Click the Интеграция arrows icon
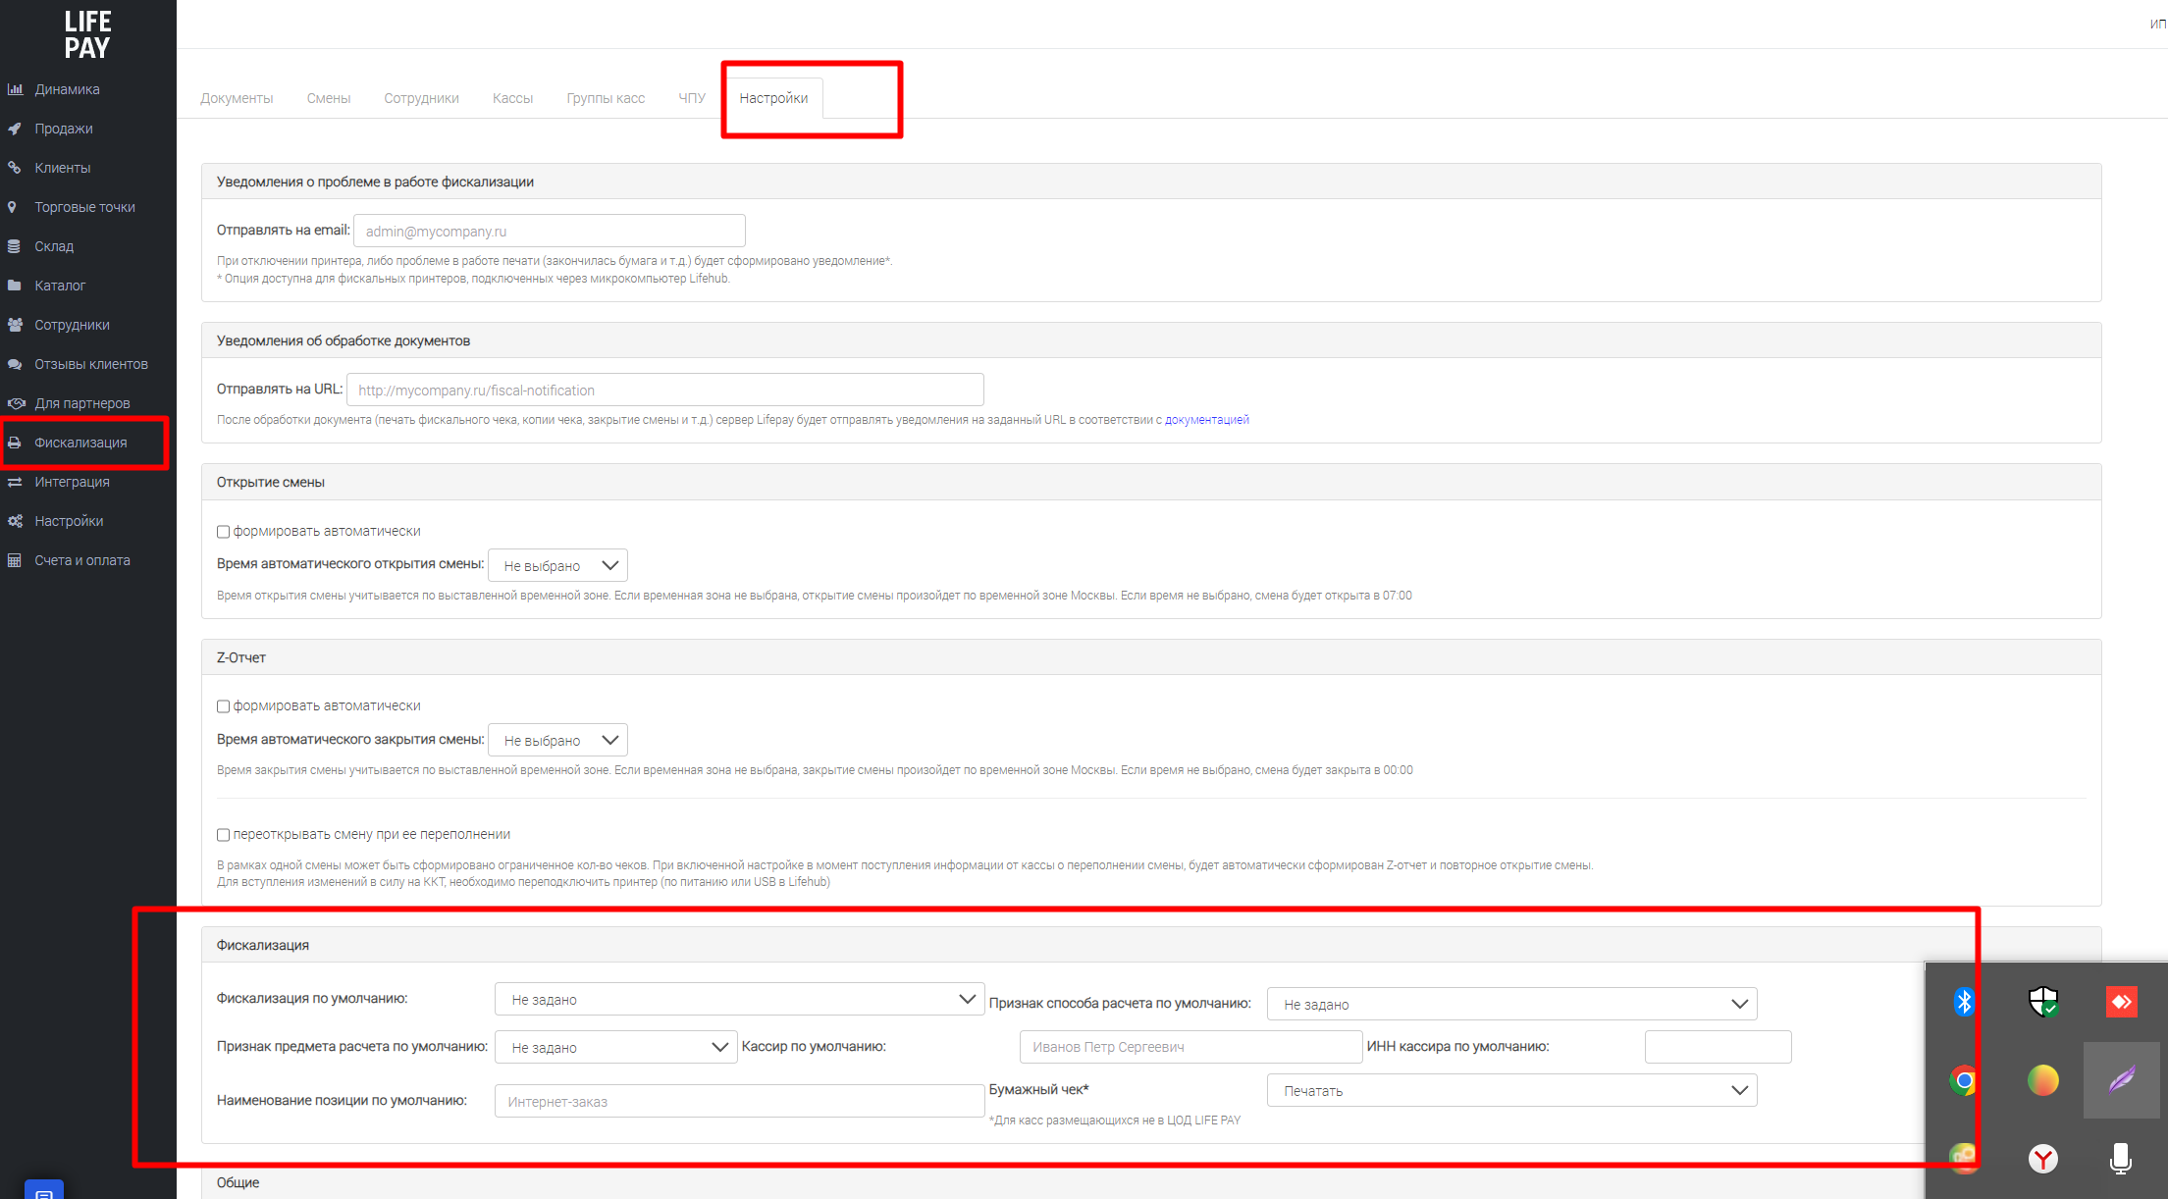2168x1199 pixels. pyautogui.click(x=15, y=482)
